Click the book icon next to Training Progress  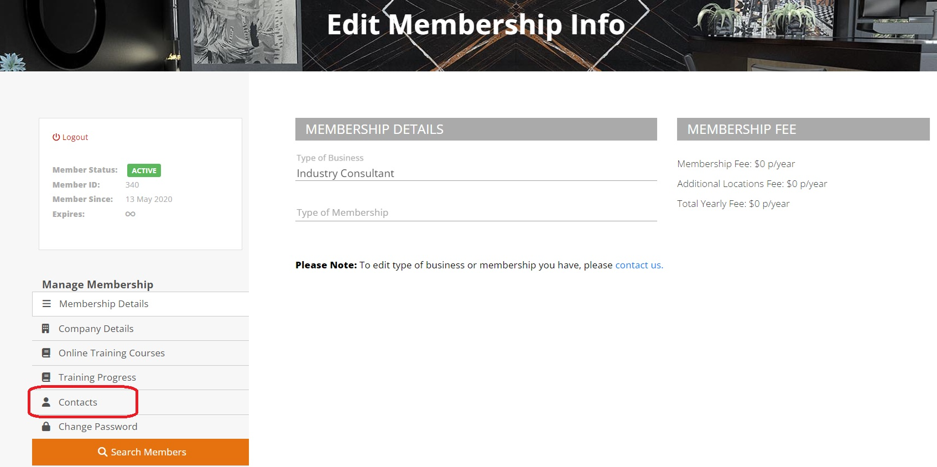(46, 377)
